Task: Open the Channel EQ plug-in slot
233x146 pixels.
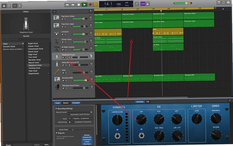Action: click(x=87, y=137)
